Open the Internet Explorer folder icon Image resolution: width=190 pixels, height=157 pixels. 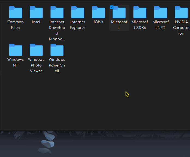[x=78, y=12]
